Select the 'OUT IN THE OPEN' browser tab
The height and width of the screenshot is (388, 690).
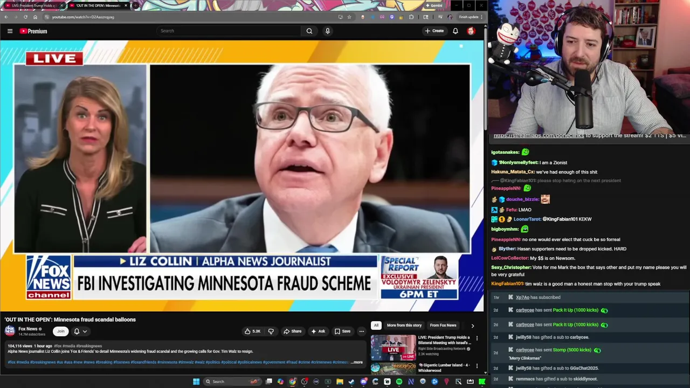point(98,5)
